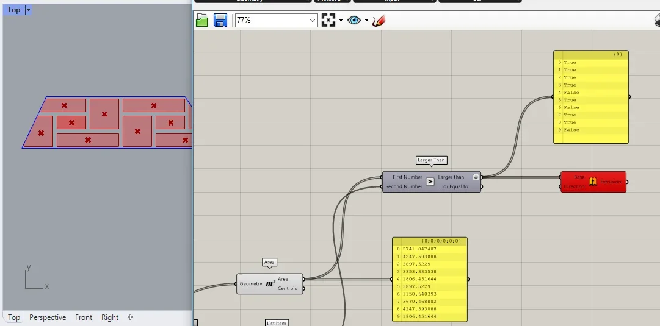Click the Centroid output of Area component

pyautogui.click(x=288, y=288)
